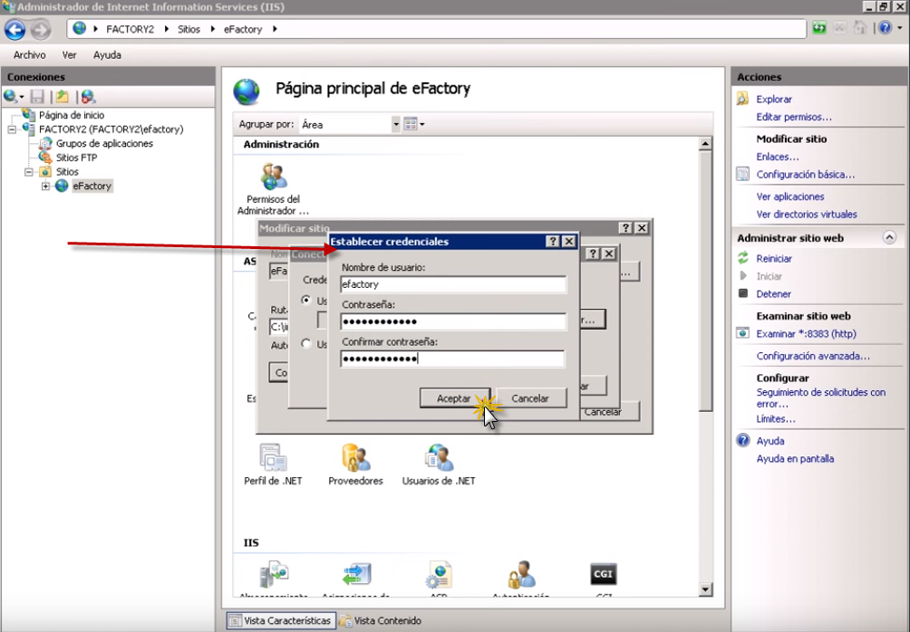Click the Contraseña password field
The height and width of the screenshot is (632, 910).
tap(452, 321)
